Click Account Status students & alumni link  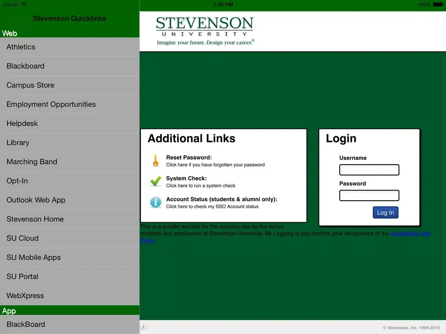pos(221,199)
